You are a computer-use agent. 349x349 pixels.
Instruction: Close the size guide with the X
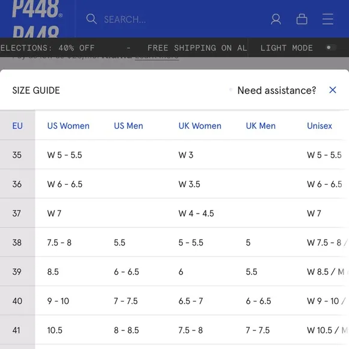[333, 90]
